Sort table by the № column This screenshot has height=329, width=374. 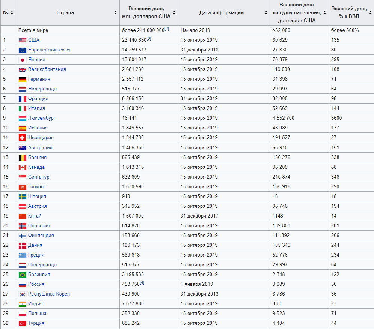click(12, 13)
